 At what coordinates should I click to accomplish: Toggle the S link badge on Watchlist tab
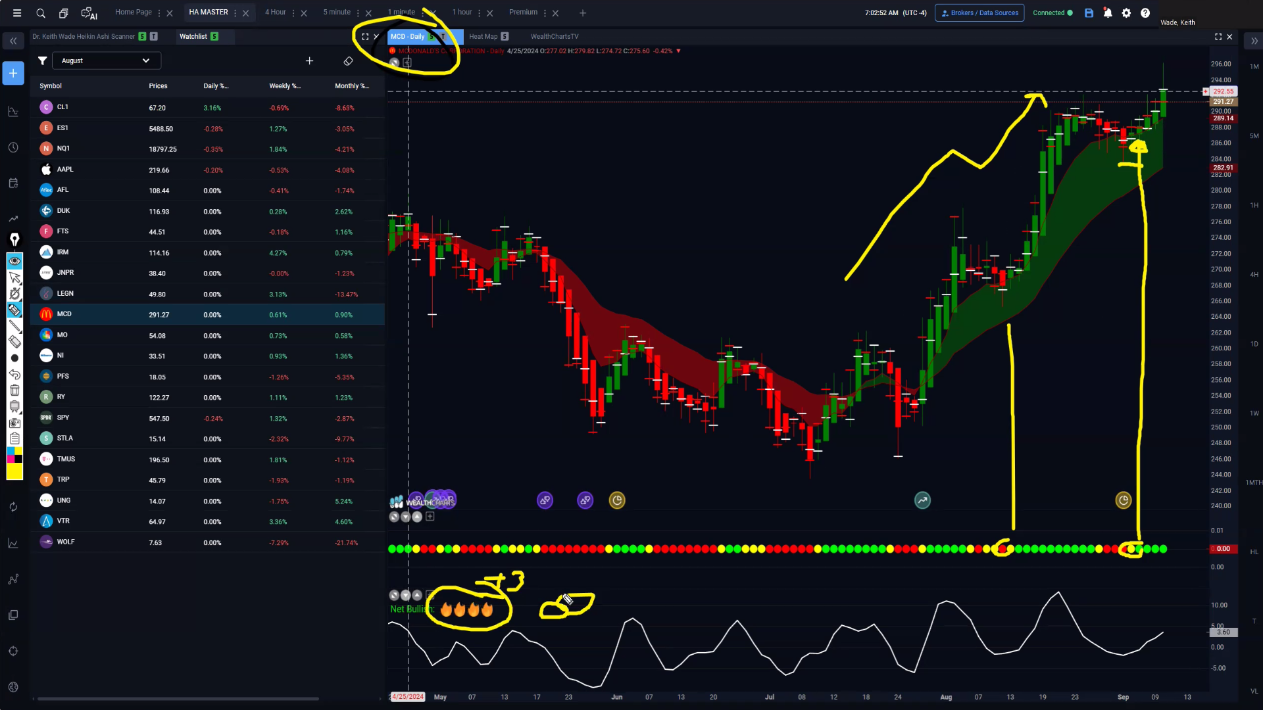pos(214,37)
